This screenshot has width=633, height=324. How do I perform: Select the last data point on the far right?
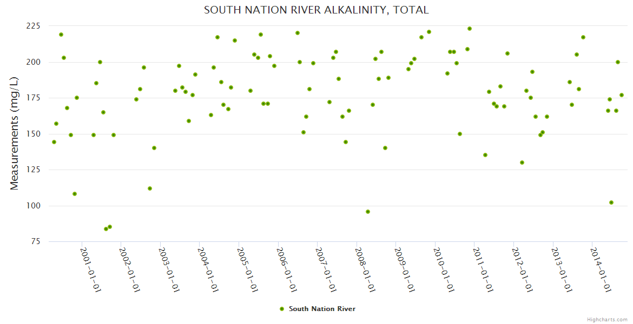tap(622, 95)
